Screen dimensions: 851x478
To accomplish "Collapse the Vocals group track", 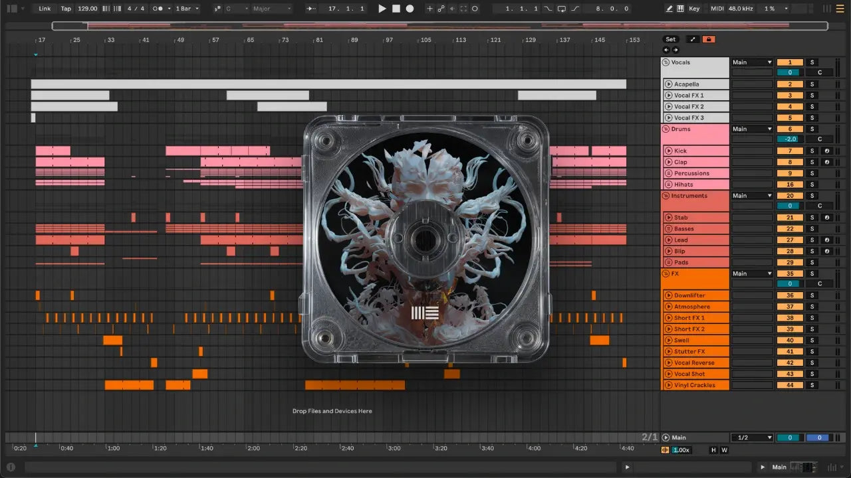I will (666, 62).
